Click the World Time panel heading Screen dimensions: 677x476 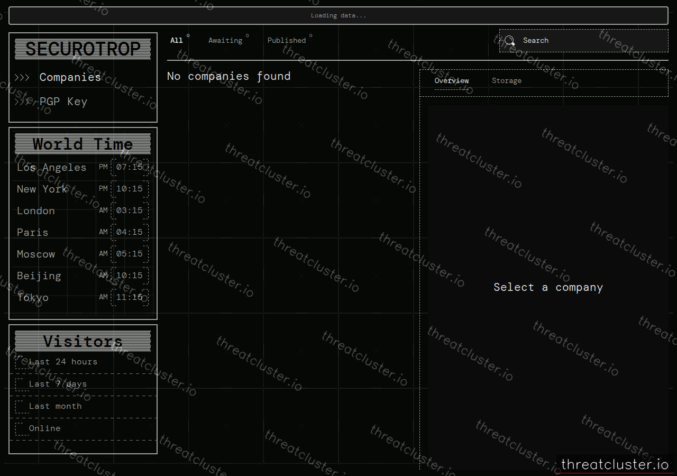click(83, 144)
